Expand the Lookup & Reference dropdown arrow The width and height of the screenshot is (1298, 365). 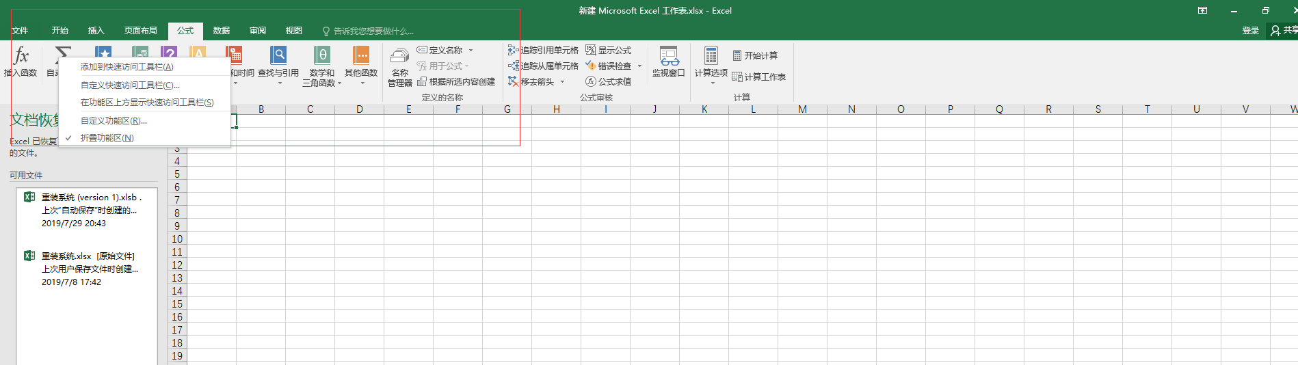pyautogui.click(x=279, y=83)
